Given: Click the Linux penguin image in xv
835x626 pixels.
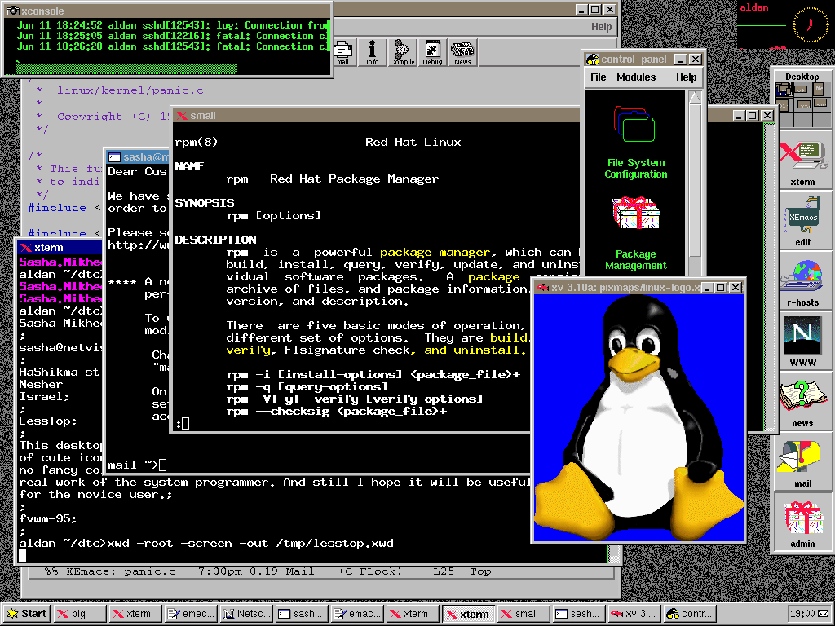Looking at the screenshot, I should tap(638, 418).
